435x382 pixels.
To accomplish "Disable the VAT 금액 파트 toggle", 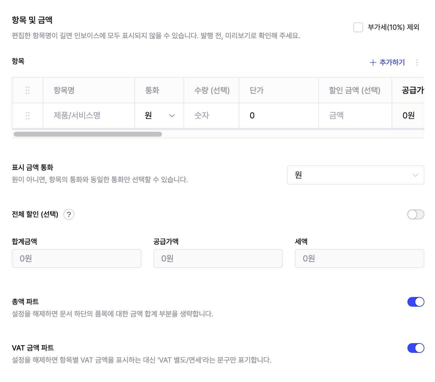I will point(416,348).
